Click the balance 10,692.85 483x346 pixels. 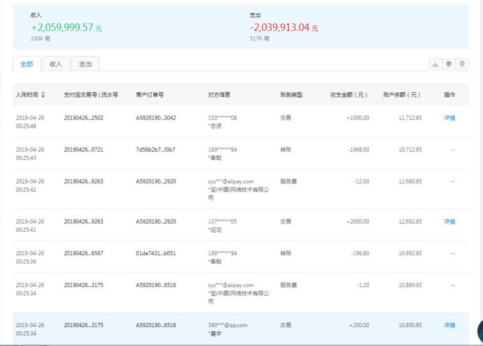(x=410, y=253)
